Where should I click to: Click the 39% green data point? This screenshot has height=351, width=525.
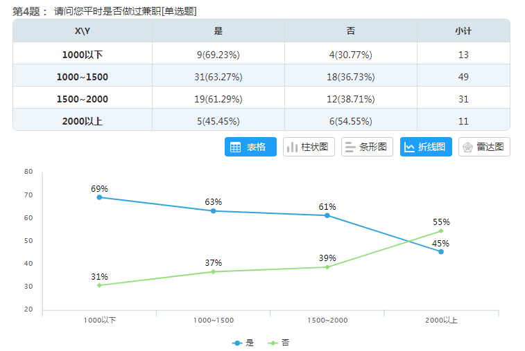coord(327,267)
